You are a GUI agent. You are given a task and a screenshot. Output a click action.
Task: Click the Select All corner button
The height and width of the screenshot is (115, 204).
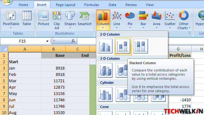[4, 49]
